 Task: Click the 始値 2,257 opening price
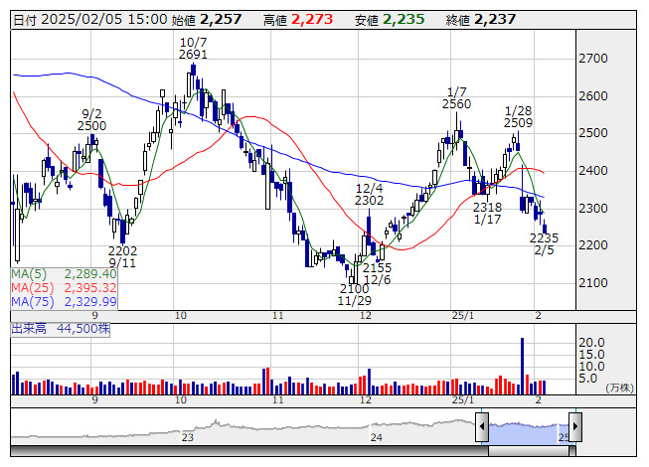coord(206,20)
